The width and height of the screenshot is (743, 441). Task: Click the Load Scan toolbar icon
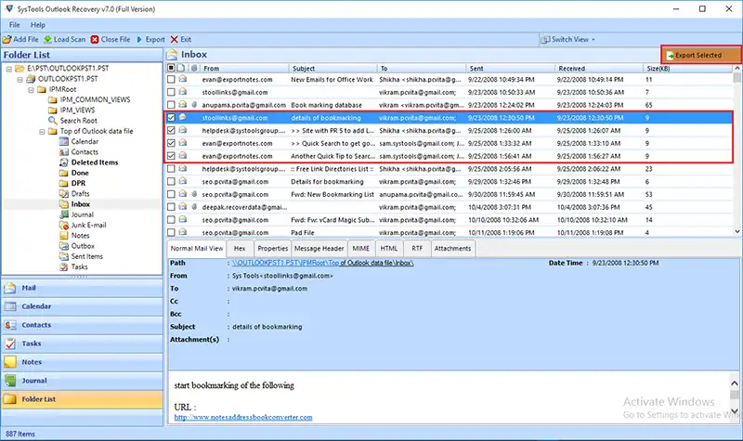[47, 39]
